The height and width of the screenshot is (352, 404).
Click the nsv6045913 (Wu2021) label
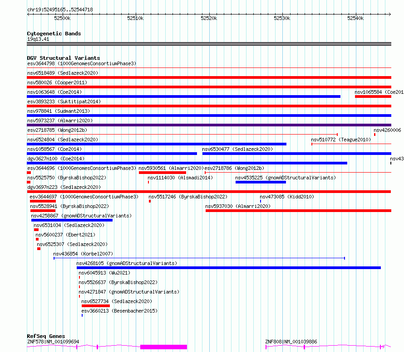104,273
